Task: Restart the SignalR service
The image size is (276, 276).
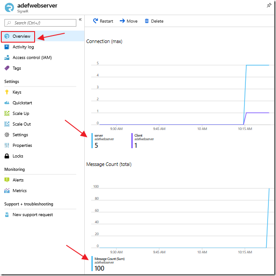Action: tap(103, 21)
